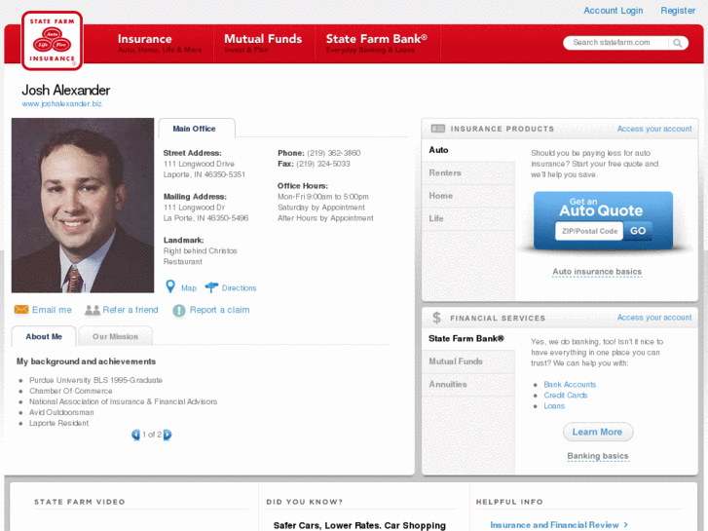Click the Directions link
The image size is (708, 531).
(239, 287)
